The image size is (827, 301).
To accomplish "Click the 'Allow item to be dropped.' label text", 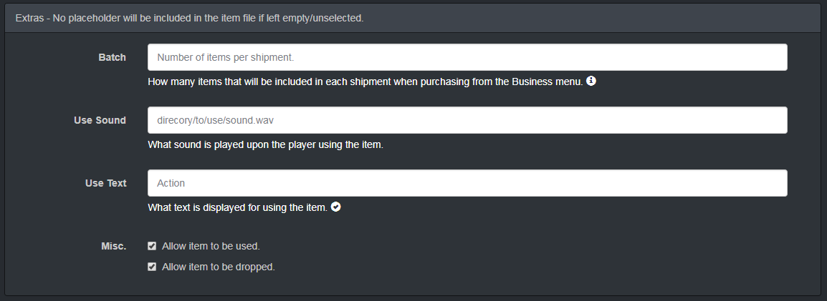I will tap(219, 267).
